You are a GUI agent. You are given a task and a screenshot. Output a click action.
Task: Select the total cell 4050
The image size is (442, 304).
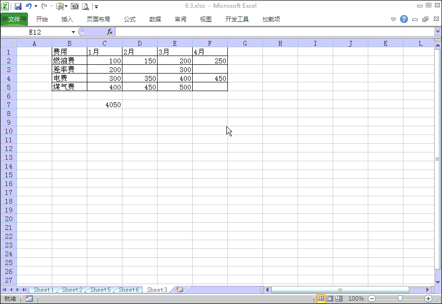point(104,105)
